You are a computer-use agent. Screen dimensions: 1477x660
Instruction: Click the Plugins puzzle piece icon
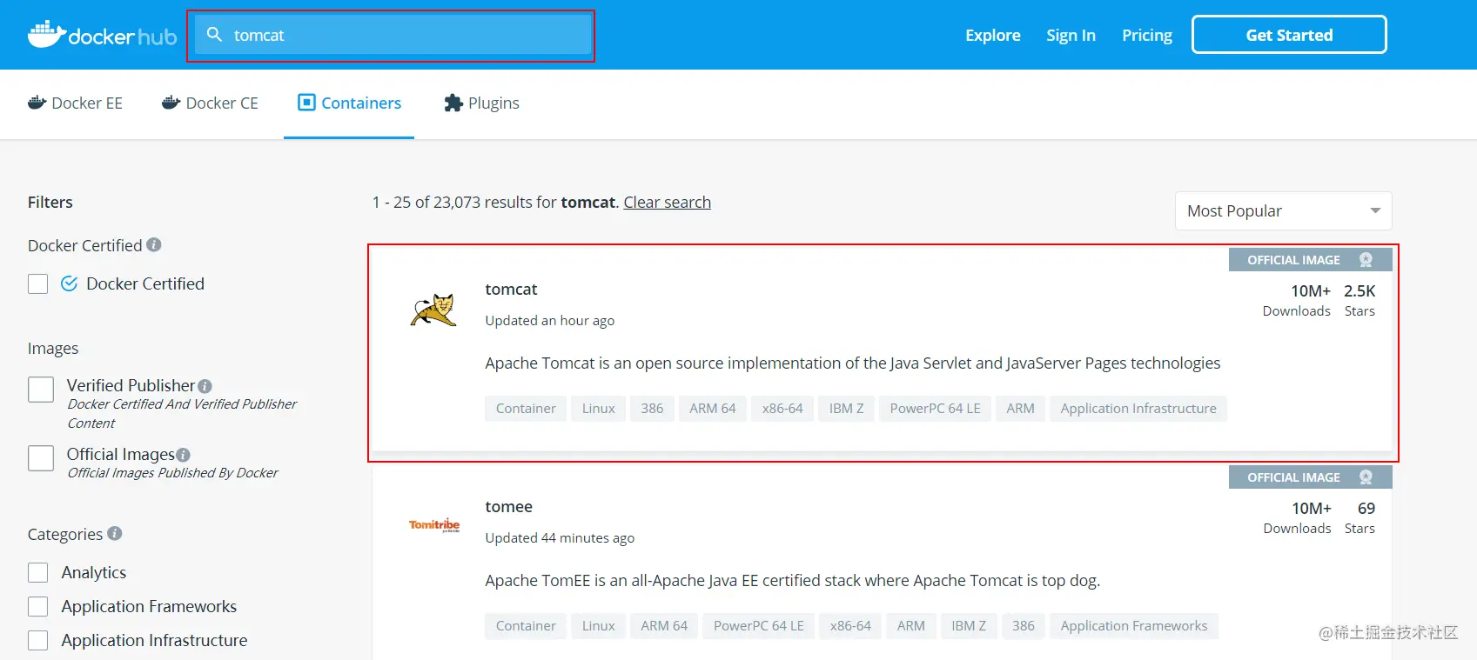coord(453,103)
